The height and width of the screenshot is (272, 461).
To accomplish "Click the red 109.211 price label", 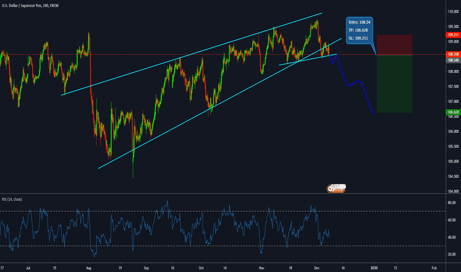I will click(453, 35).
